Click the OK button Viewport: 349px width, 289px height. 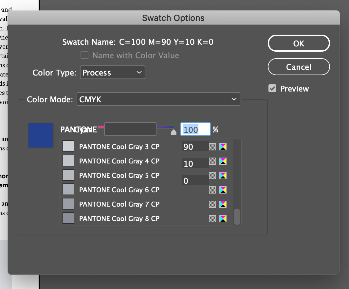click(x=299, y=43)
